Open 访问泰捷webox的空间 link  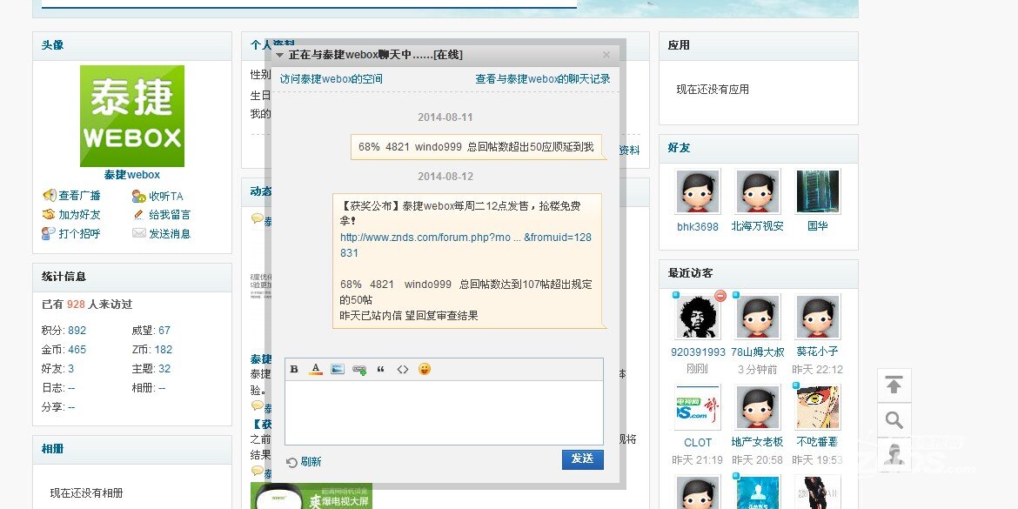tap(332, 79)
